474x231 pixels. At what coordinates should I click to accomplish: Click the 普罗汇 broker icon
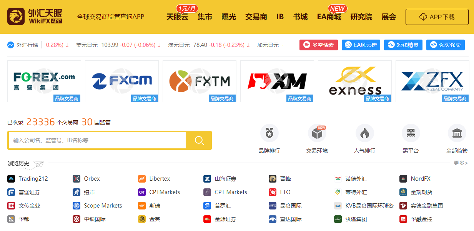tap(207, 206)
